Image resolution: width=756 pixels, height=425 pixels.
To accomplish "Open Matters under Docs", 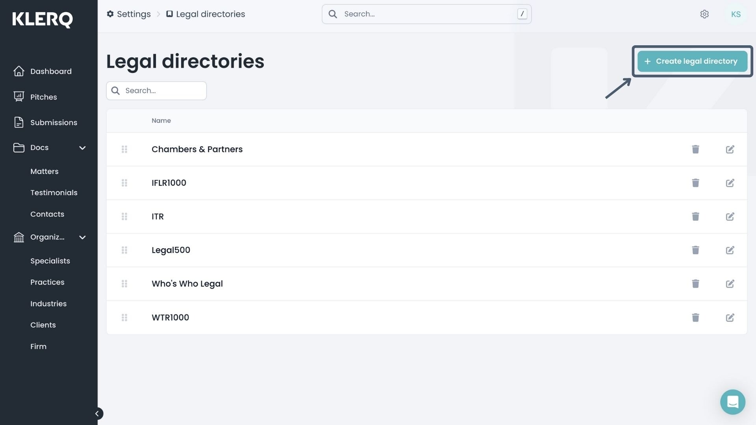I will pyautogui.click(x=44, y=171).
